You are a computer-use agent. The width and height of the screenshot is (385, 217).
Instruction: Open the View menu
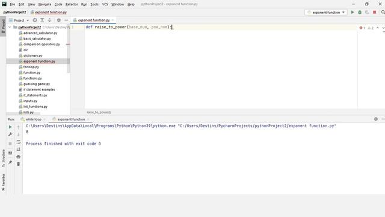pos(31,4)
